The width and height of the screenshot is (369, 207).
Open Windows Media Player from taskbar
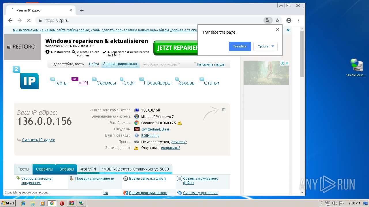pyautogui.click(x=42, y=203)
